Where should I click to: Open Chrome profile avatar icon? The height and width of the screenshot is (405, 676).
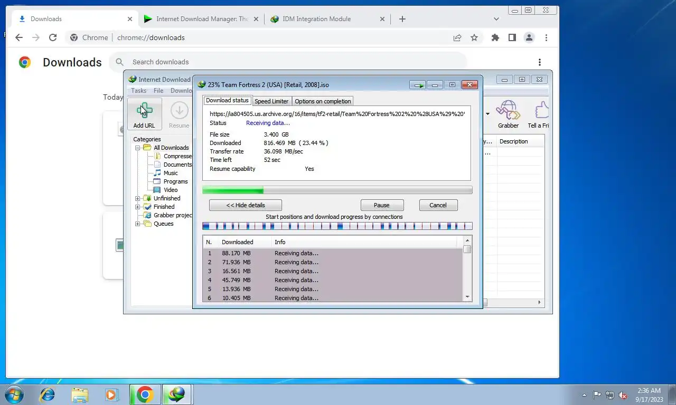click(x=529, y=37)
